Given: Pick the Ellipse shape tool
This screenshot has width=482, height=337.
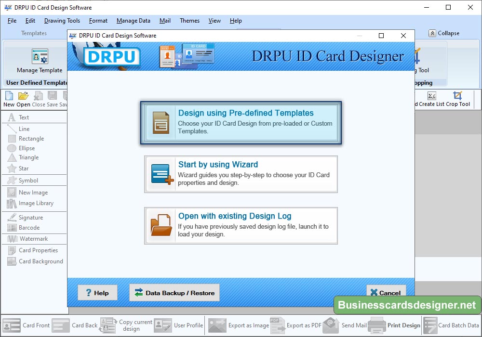Looking at the screenshot, I should tap(27, 148).
